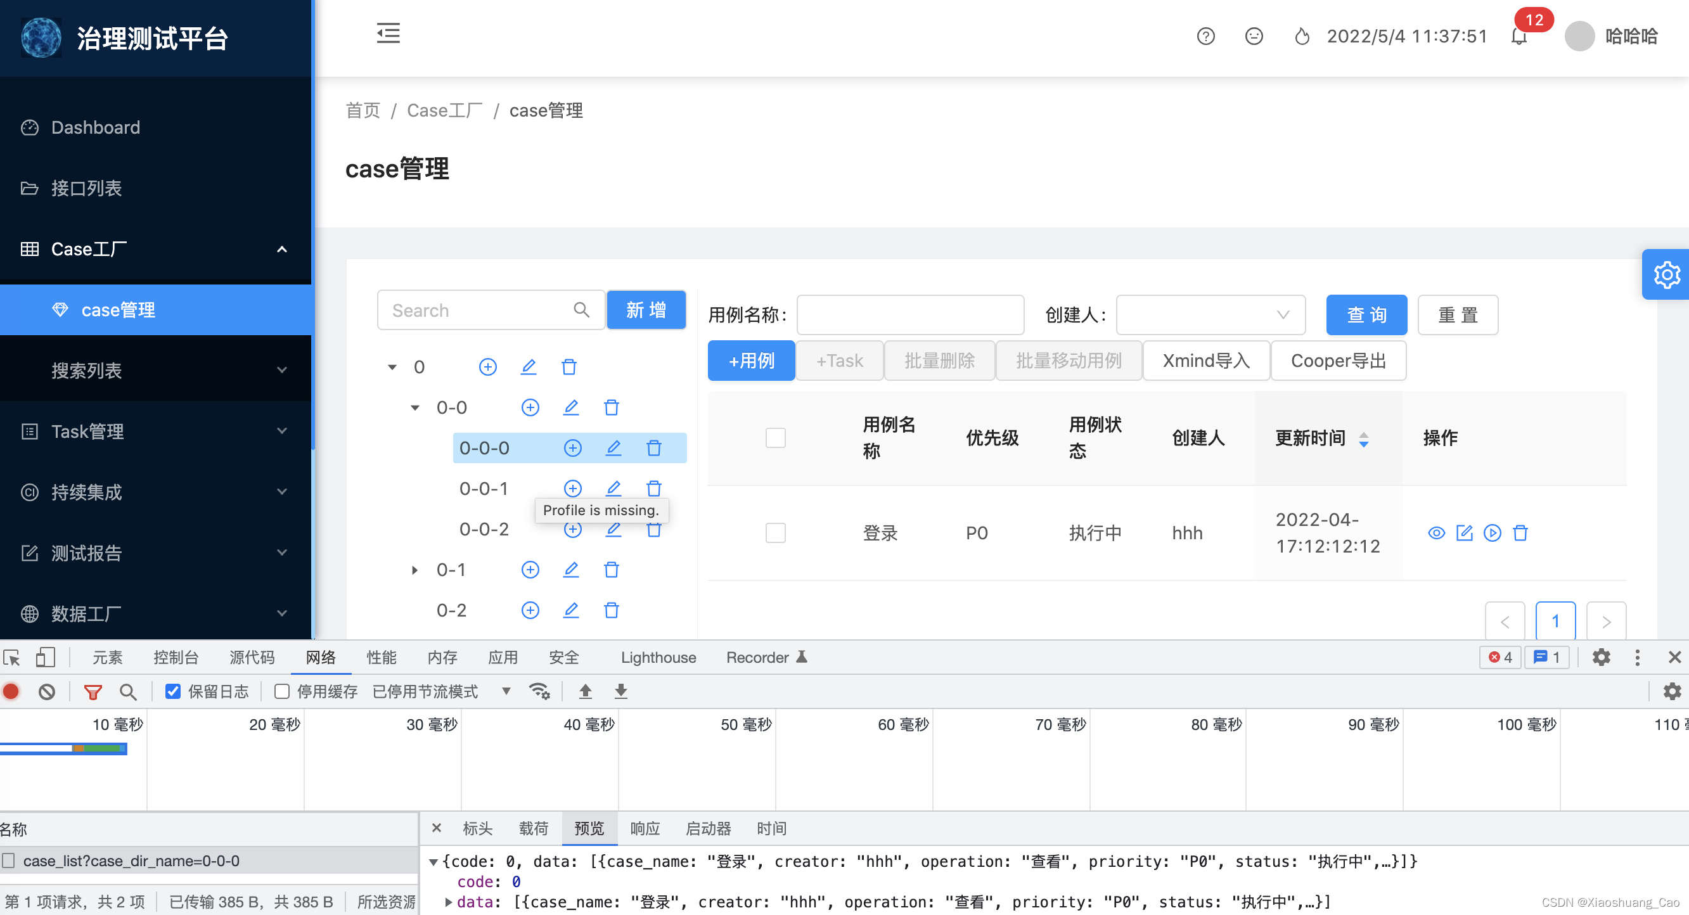Toggle the 保留日志 checkbox
Screen dimensions: 1689x915
(173, 691)
